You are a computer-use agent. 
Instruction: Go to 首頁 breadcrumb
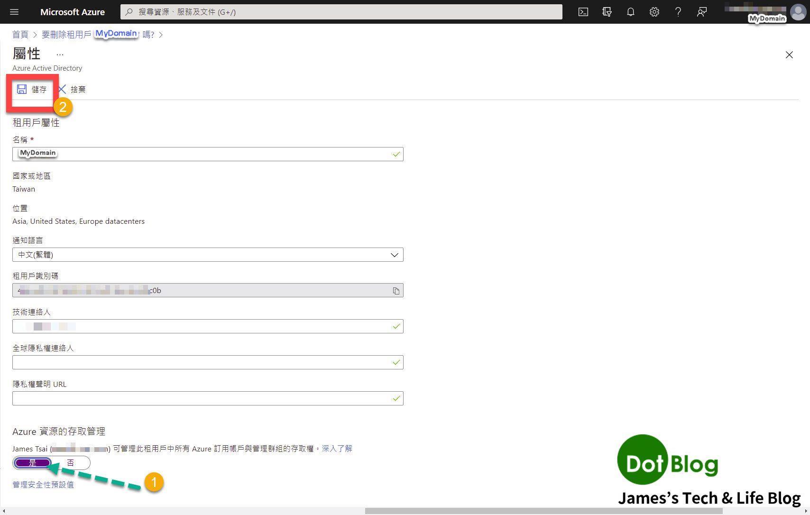(20, 35)
